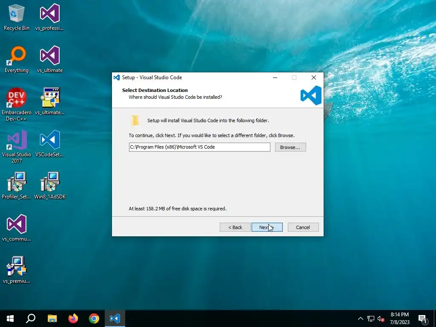Launch Firefox from the taskbar

click(x=73, y=318)
